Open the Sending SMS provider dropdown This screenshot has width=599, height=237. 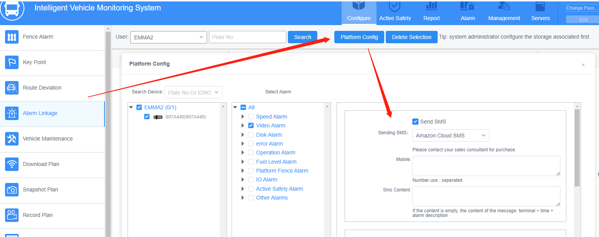[x=451, y=135]
